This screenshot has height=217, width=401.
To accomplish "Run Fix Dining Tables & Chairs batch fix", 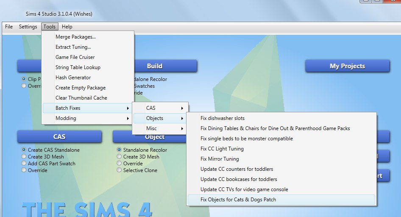I will [x=281, y=128].
